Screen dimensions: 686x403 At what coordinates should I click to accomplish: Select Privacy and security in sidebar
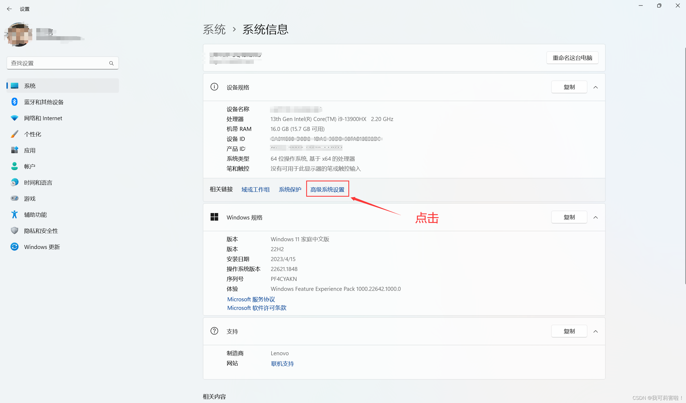41,231
